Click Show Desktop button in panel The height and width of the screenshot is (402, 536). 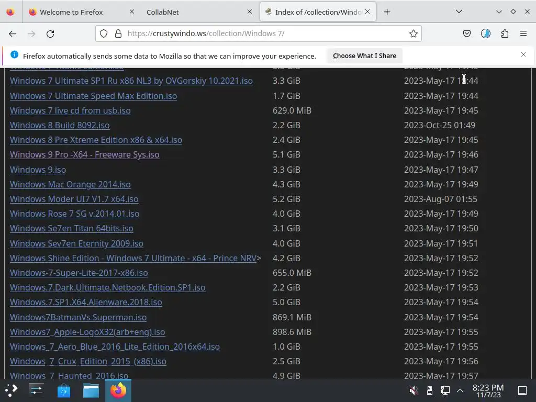(x=522, y=390)
